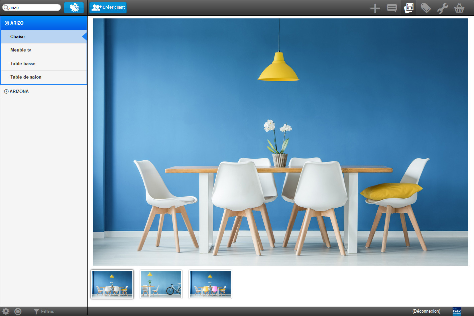Open the Filtres filter button
Image resolution: width=474 pixels, height=316 pixels.
click(x=44, y=311)
